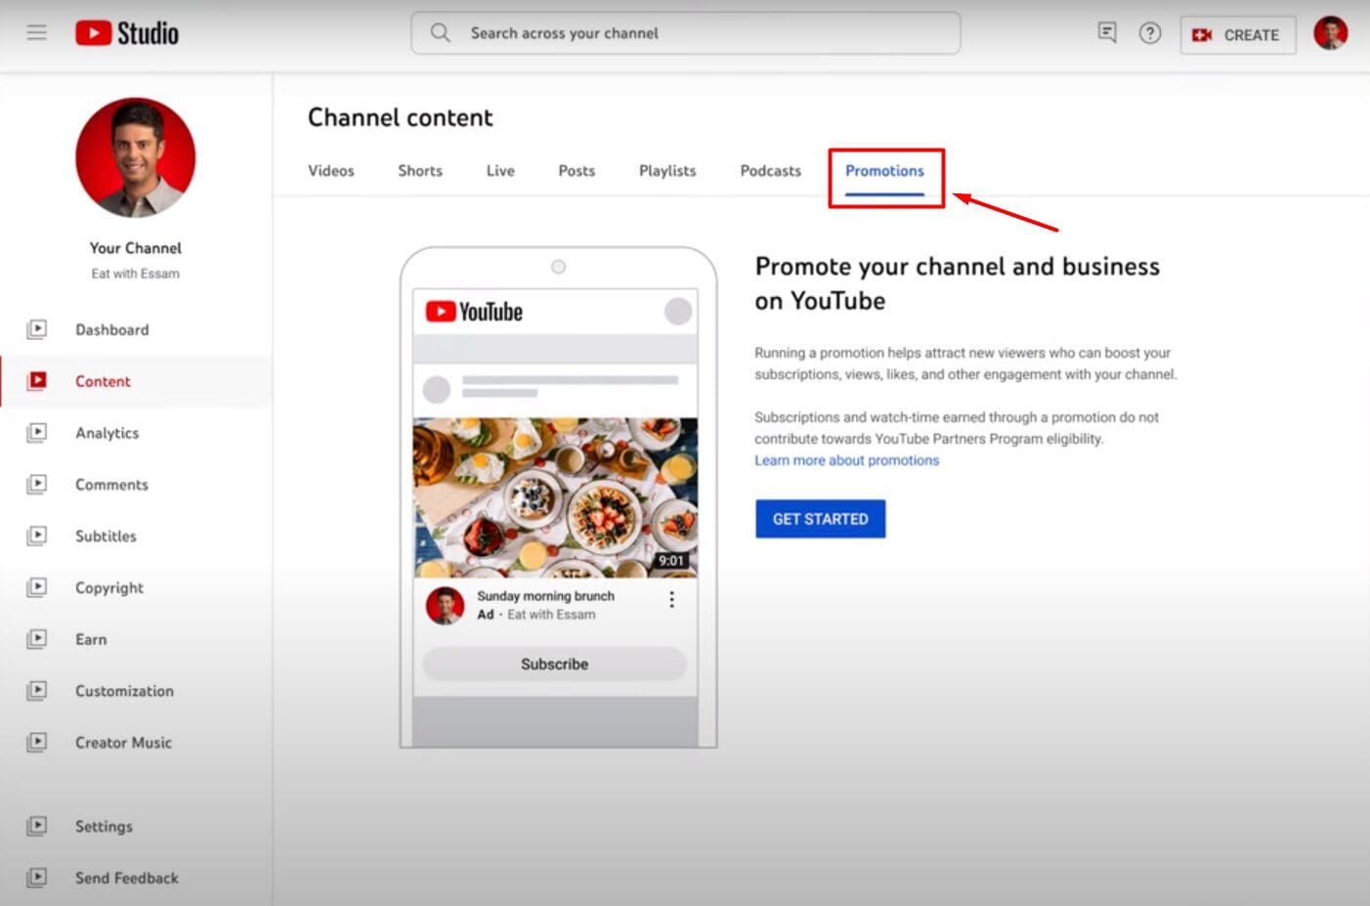The width and height of the screenshot is (1370, 906).
Task: Select the Earn sidebar icon
Action: pos(37,638)
